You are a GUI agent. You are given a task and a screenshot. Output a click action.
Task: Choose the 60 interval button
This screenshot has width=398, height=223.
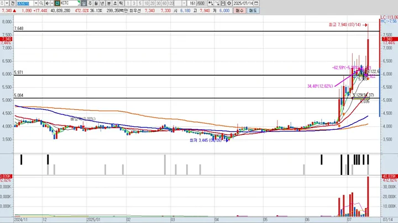pyautogui.click(x=165, y=3)
